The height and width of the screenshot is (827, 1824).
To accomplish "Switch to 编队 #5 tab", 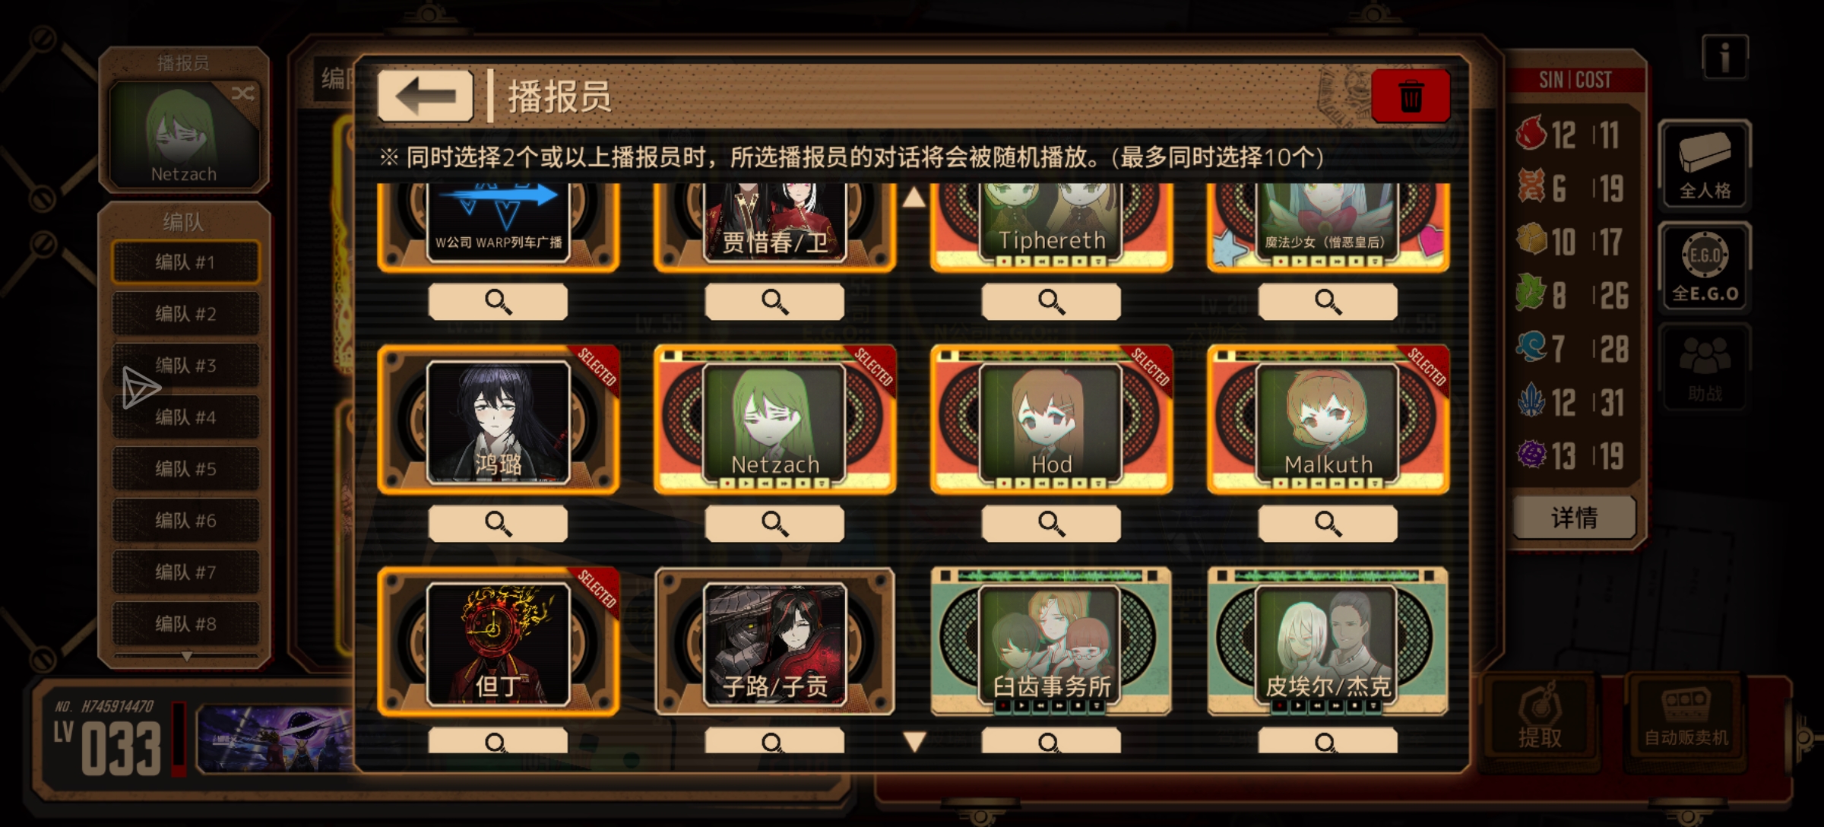I will pos(185,468).
